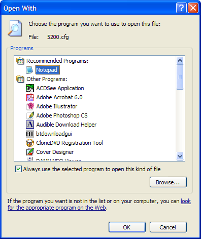Image resolution: width=201 pixels, height=239 pixels.
Task: Select the CloneDVD Registration Tool icon
Action: click(30, 143)
